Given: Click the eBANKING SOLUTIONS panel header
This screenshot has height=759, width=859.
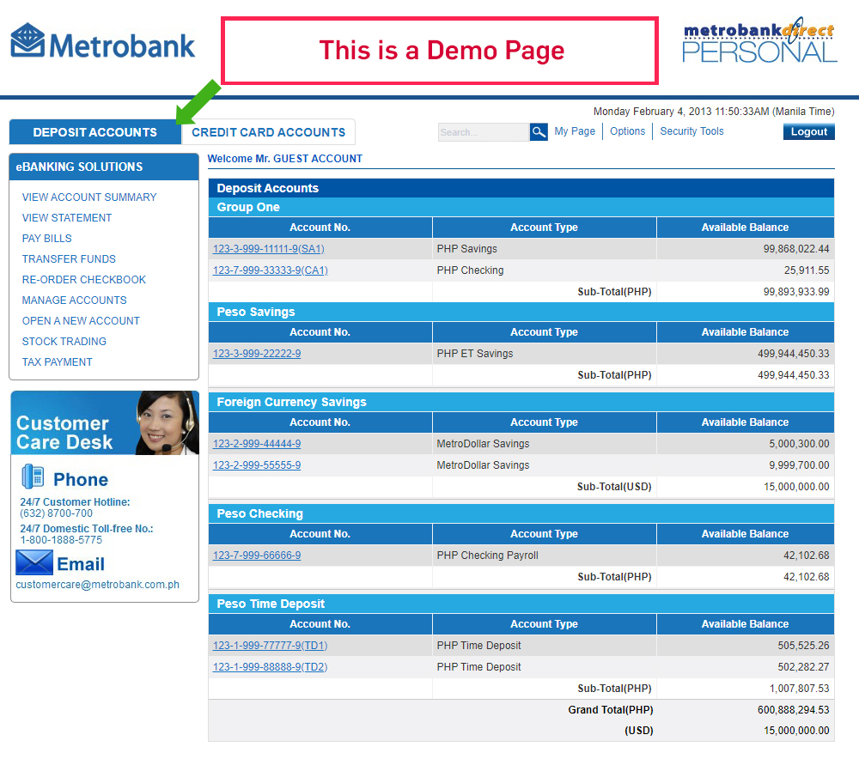Looking at the screenshot, I should [x=104, y=167].
